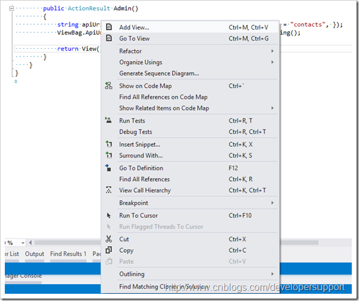
Task: Click the Add View icon
Action: click(109, 27)
